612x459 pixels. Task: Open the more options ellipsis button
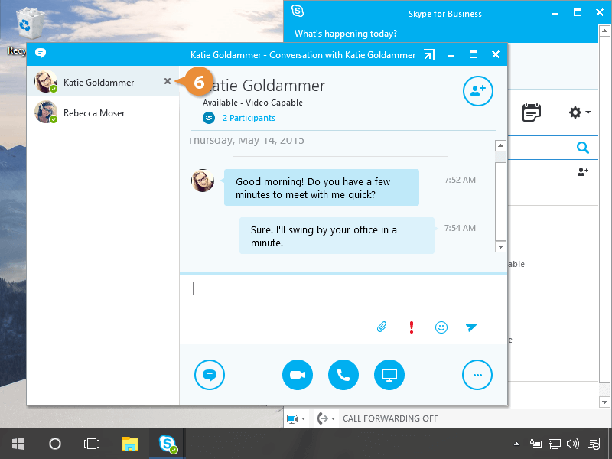pos(477,375)
